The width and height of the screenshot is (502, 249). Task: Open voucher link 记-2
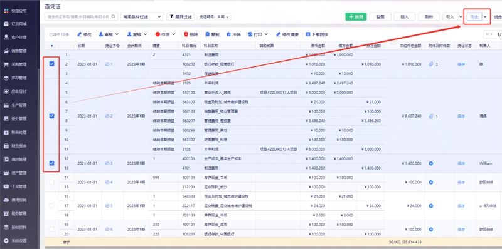109,116
